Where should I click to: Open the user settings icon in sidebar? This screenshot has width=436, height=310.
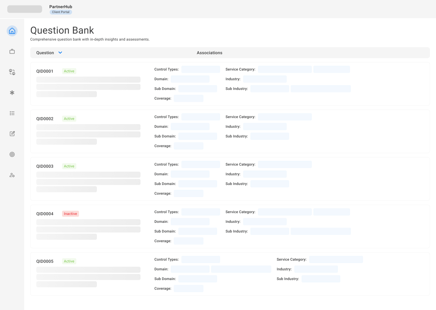pos(12,175)
